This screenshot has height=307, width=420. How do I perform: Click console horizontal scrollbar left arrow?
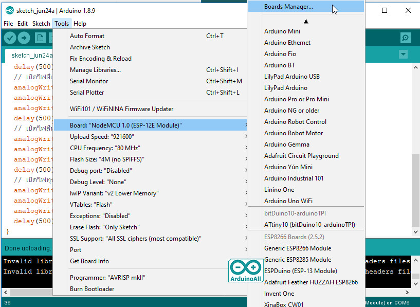tap(6, 292)
